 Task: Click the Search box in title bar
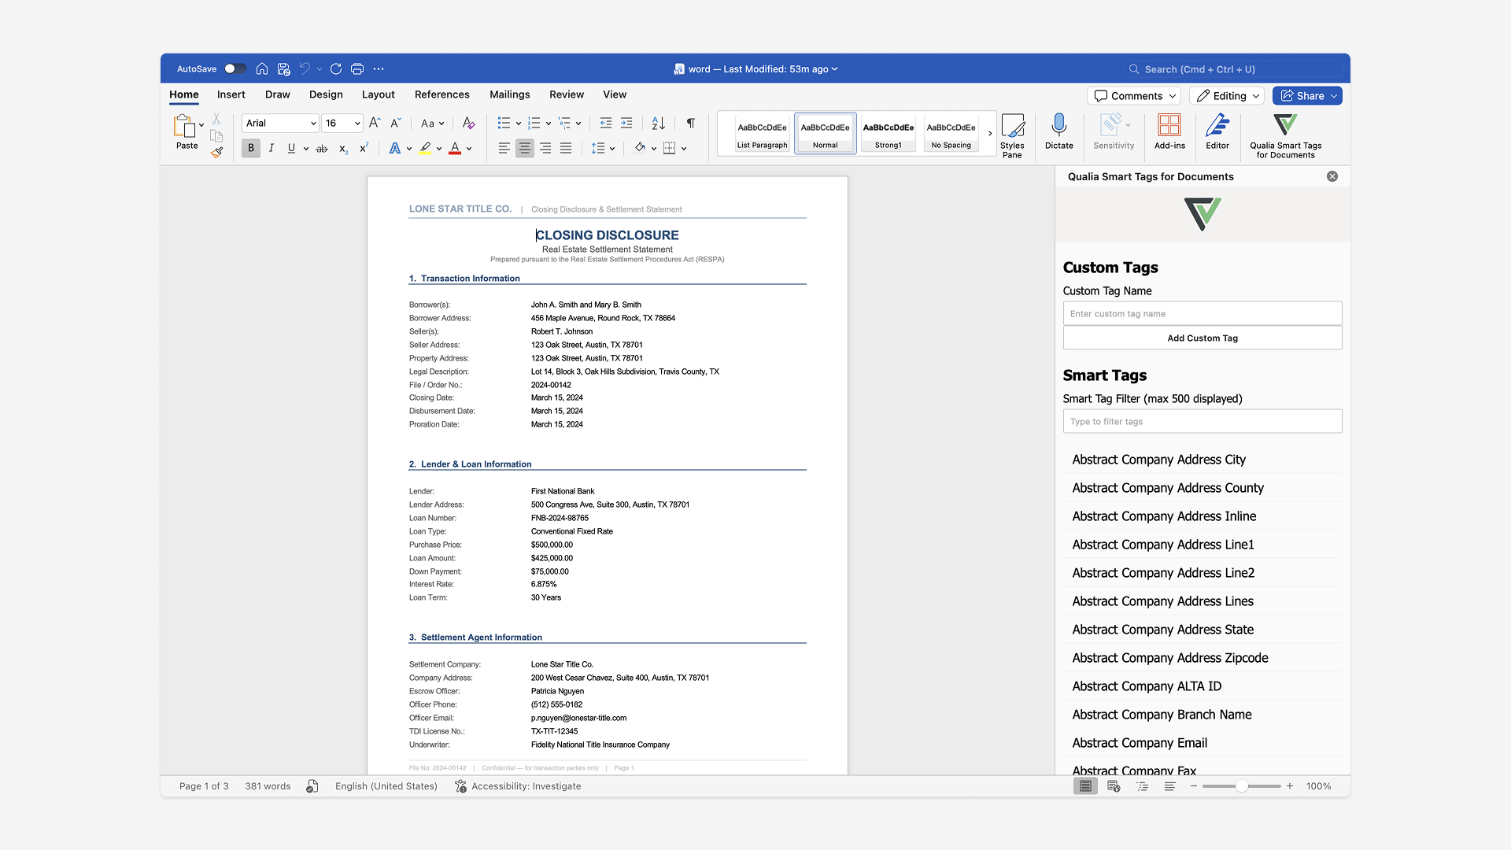tap(1234, 69)
